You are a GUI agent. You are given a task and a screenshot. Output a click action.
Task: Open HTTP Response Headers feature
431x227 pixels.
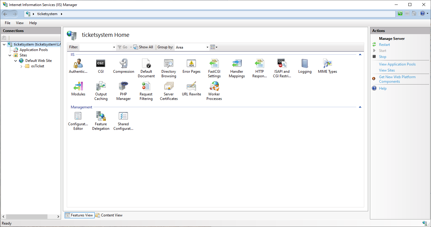(x=260, y=69)
